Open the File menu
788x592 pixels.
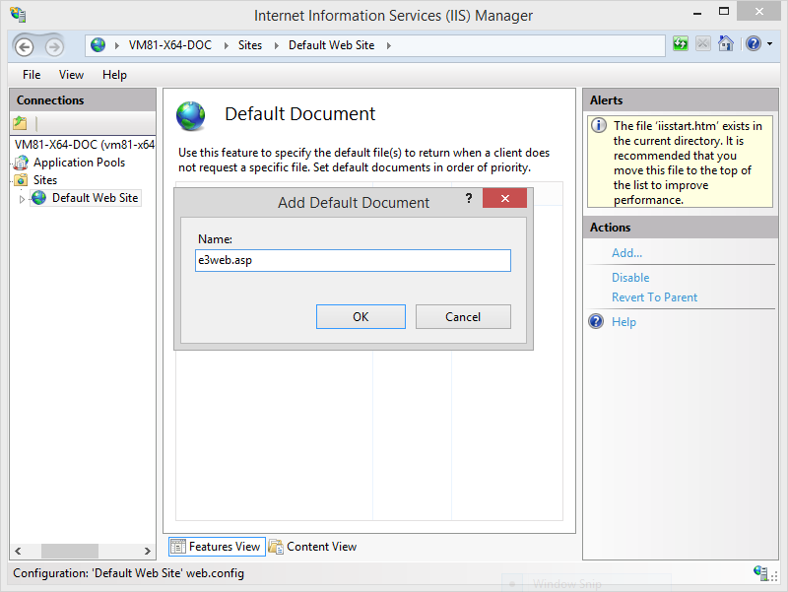point(32,75)
